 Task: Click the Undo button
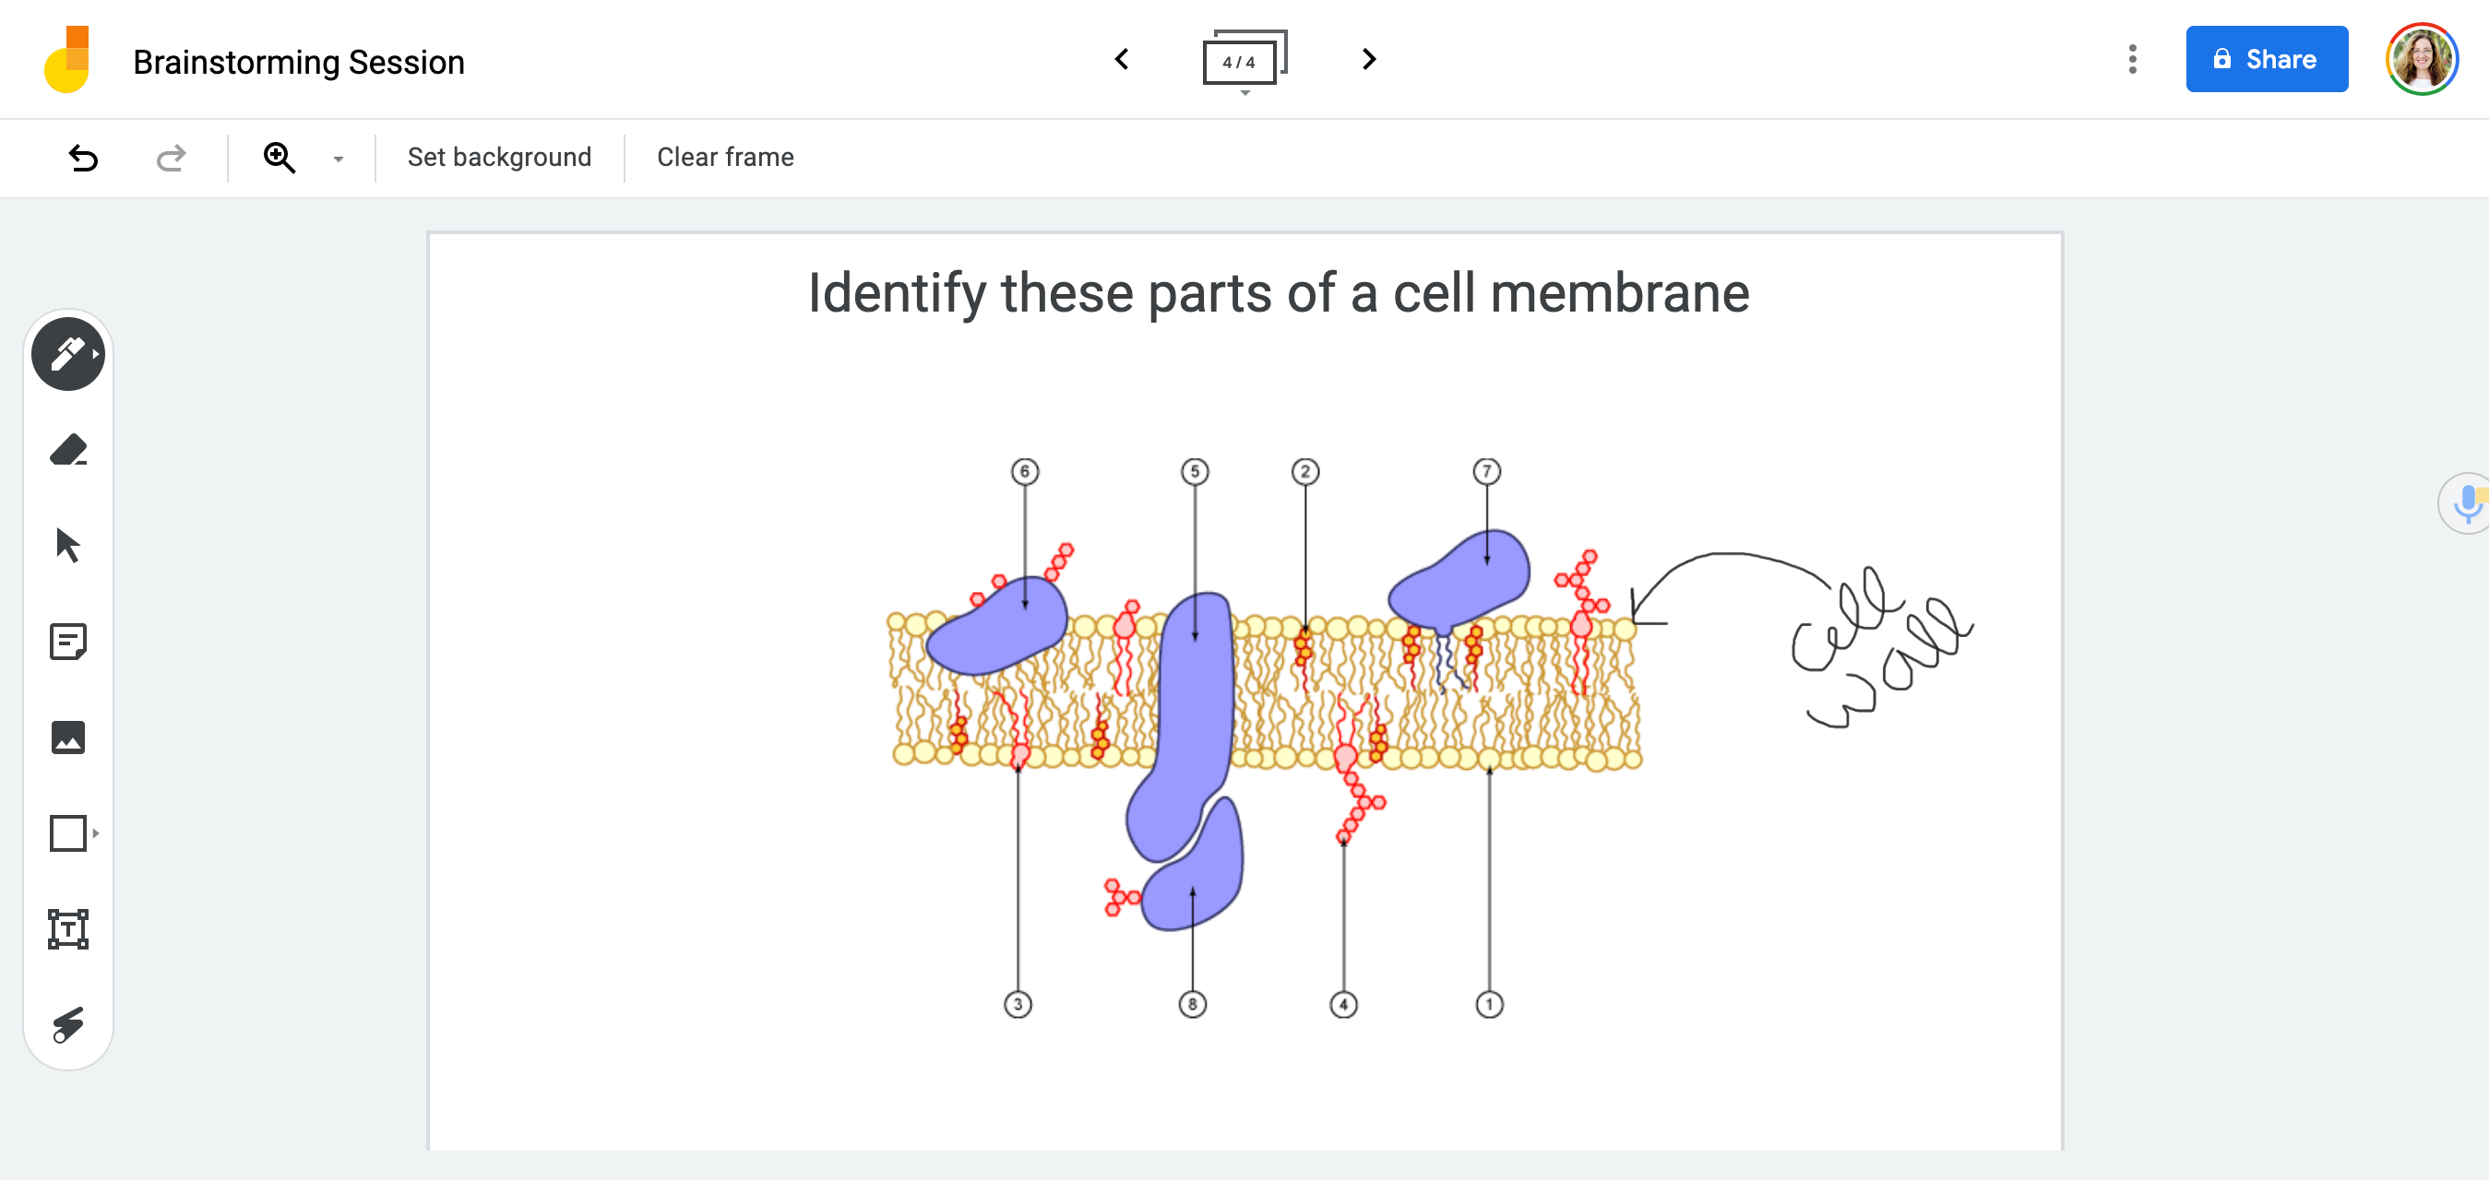(x=81, y=157)
